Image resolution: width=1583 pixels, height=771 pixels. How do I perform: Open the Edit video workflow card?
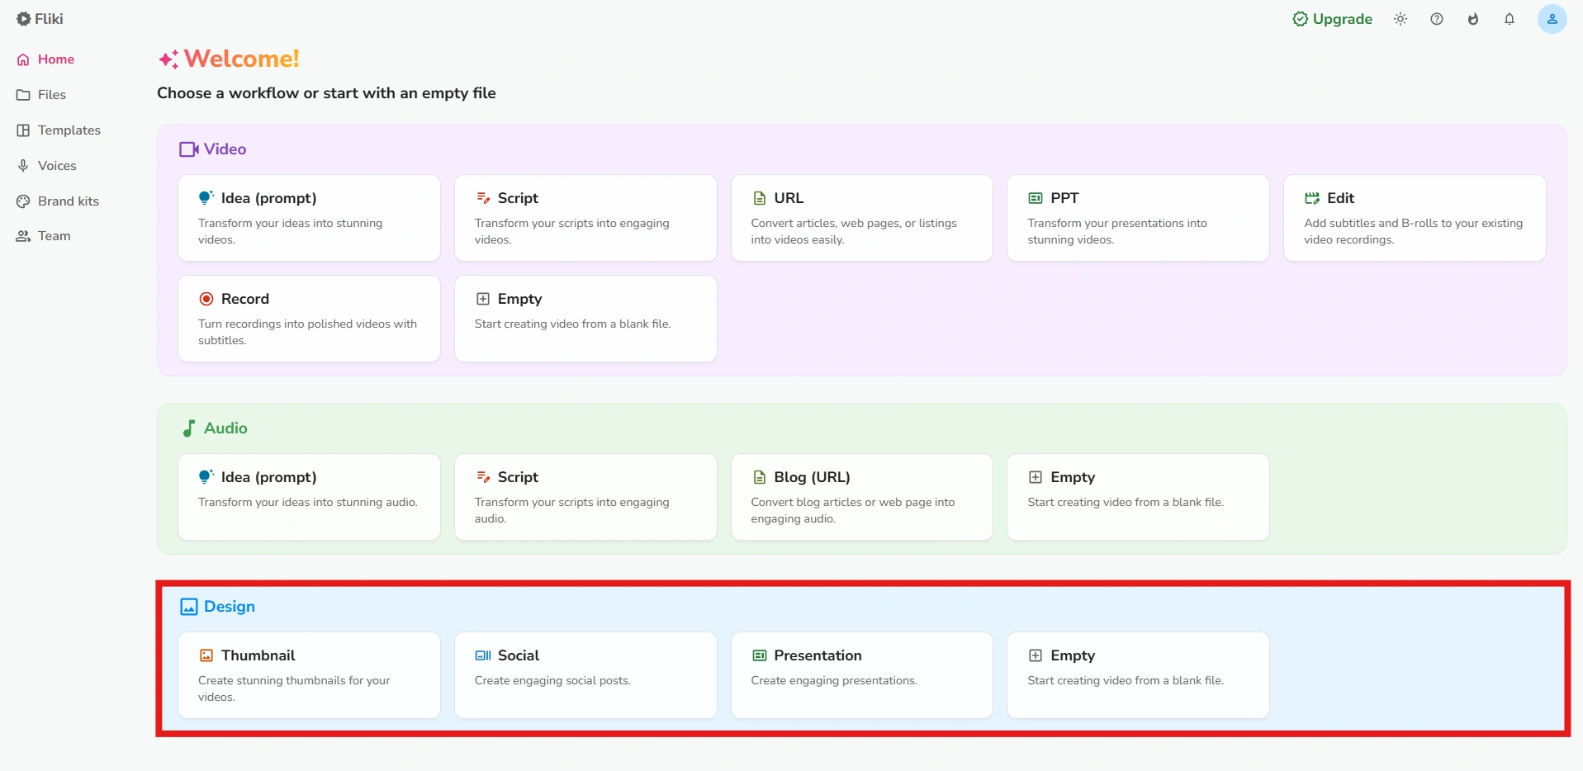tap(1415, 218)
